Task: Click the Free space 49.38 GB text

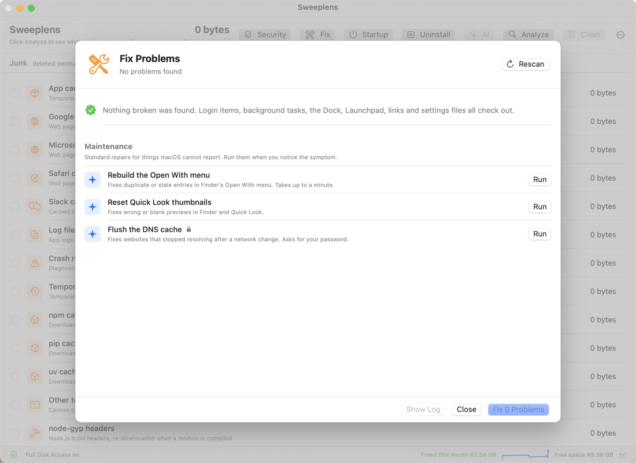Action: coord(584,455)
